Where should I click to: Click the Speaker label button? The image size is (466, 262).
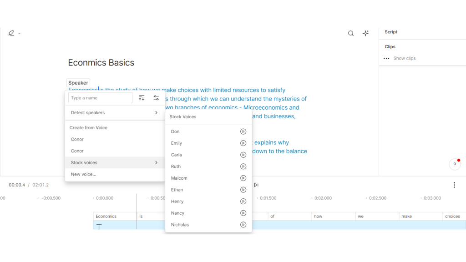pos(78,83)
